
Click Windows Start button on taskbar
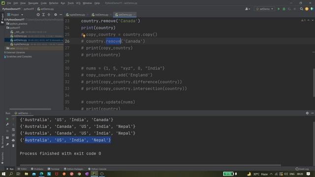tap(3, 174)
